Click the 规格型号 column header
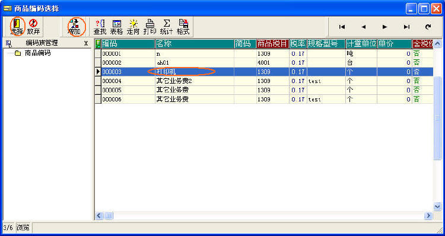 pos(326,44)
